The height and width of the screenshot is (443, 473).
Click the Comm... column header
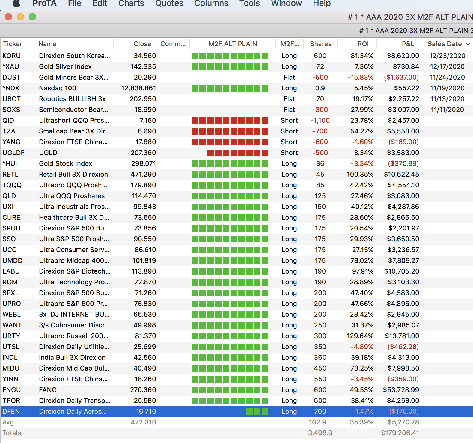173,44
